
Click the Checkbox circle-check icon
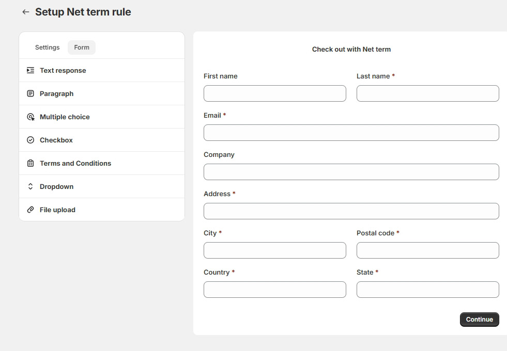[30, 140]
